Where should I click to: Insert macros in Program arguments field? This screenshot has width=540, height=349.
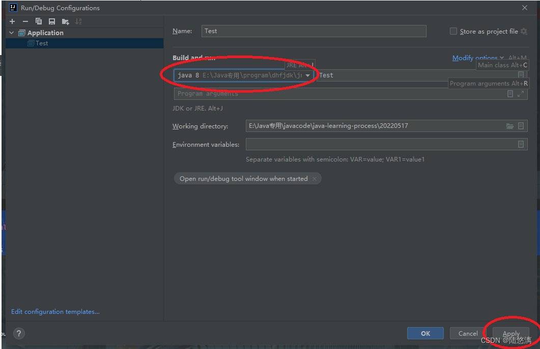[x=510, y=94]
